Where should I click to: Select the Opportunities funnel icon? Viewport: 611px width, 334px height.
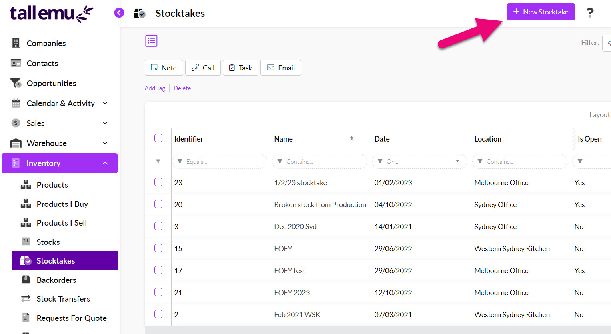[15, 83]
